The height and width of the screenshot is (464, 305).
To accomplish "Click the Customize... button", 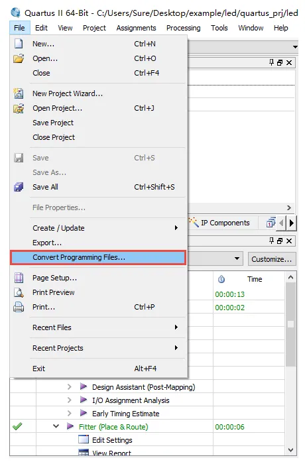I will pos(272,259).
